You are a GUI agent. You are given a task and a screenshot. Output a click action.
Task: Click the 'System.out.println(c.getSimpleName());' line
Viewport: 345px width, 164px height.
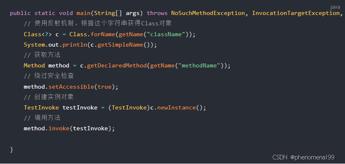click(90, 45)
